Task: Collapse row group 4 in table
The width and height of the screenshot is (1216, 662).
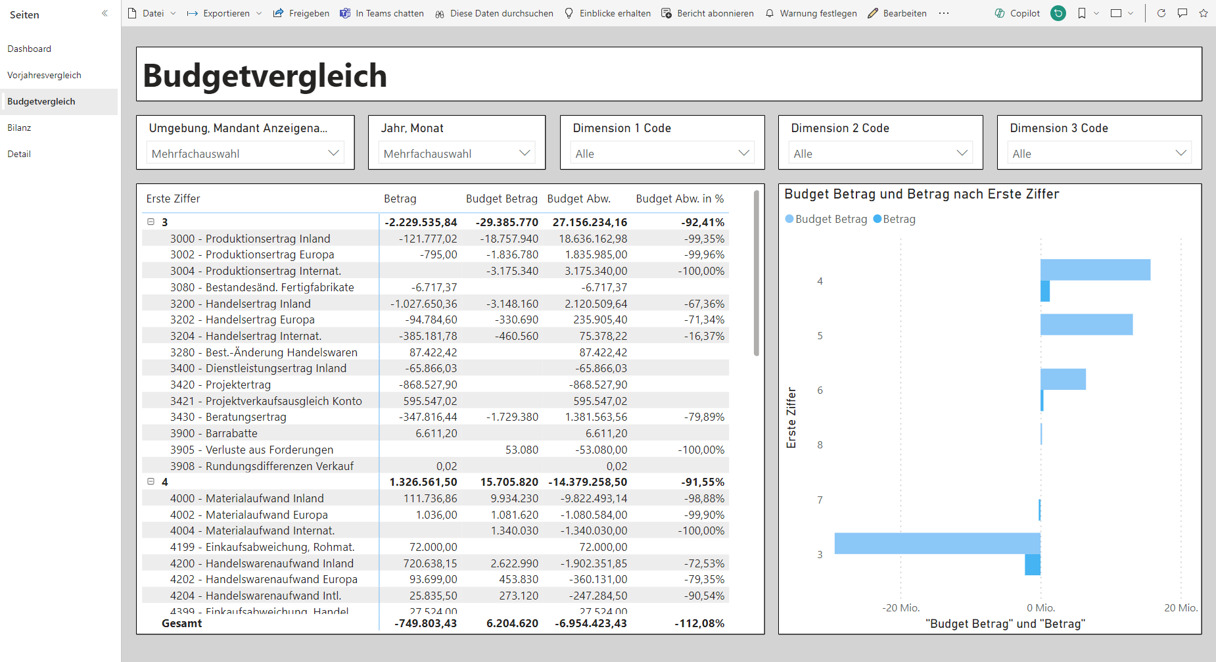Action: (151, 482)
